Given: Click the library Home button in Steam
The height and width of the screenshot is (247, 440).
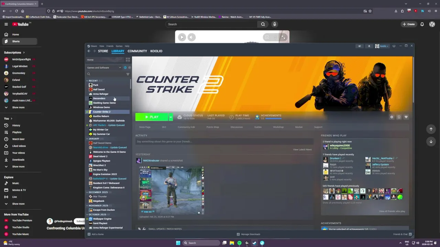Looking at the screenshot, I should coord(105,60).
